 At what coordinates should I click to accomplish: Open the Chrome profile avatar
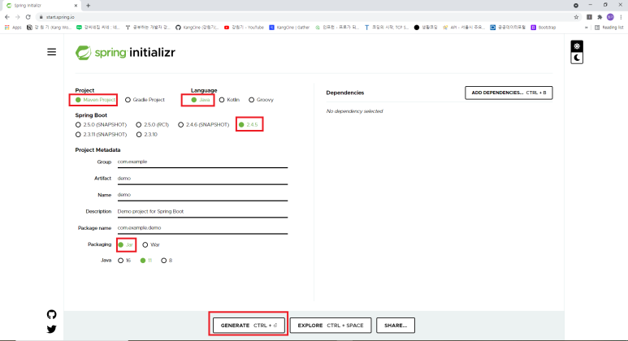pyautogui.click(x=610, y=17)
